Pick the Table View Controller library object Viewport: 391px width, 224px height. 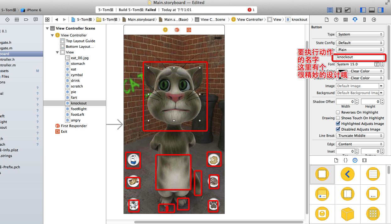tap(373, 174)
